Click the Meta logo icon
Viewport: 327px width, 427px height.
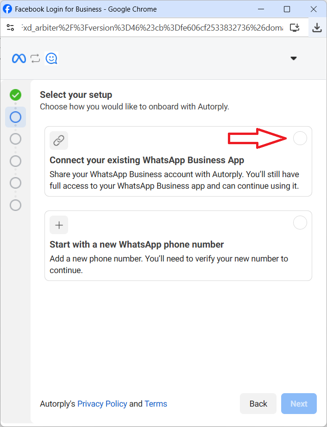19,58
